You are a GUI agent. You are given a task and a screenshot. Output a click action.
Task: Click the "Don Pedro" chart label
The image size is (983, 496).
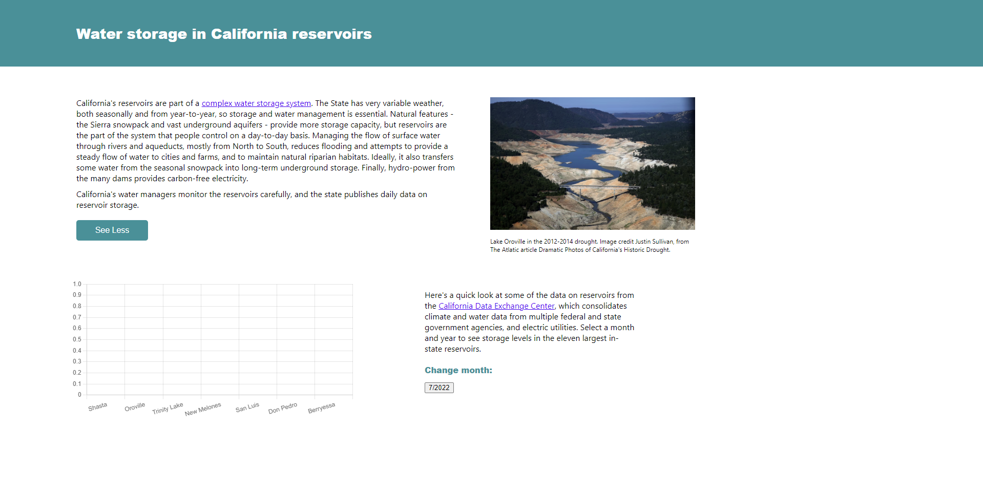[282, 407]
